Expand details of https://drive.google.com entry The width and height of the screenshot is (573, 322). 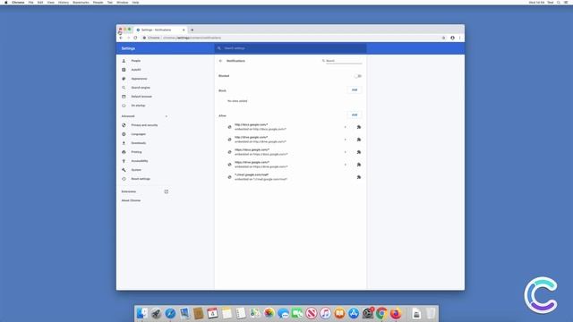(x=345, y=165)
